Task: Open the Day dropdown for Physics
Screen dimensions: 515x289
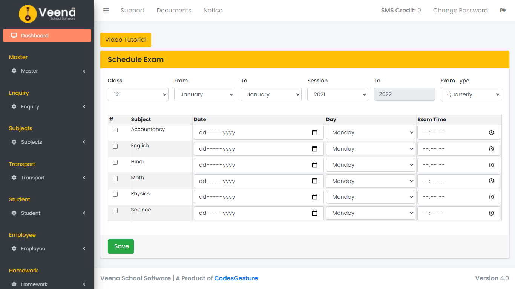Action: point(371,197)
